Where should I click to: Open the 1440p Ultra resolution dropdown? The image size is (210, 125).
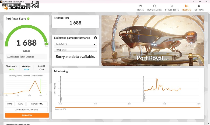[75, 50]
